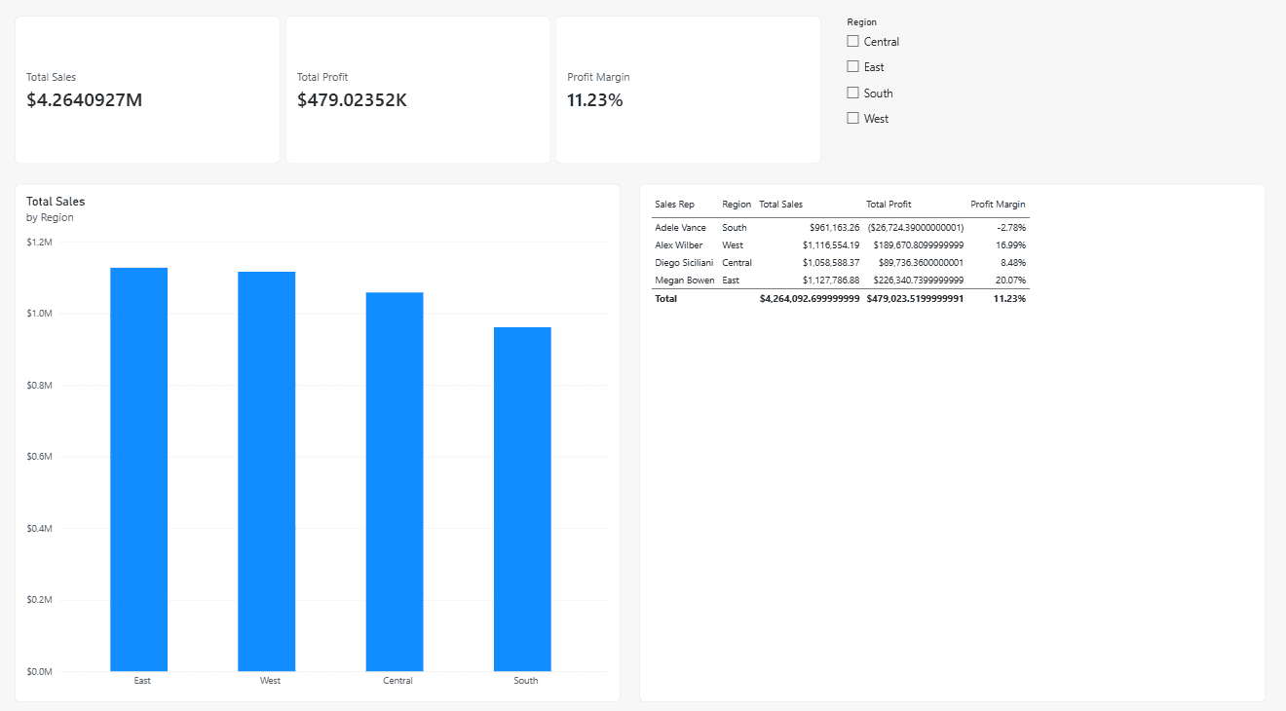This screenshot has width=1286, height=711.
Task: Select the Megan Bowen table cell
Action: pyautogui.click(x=684, y=281)
